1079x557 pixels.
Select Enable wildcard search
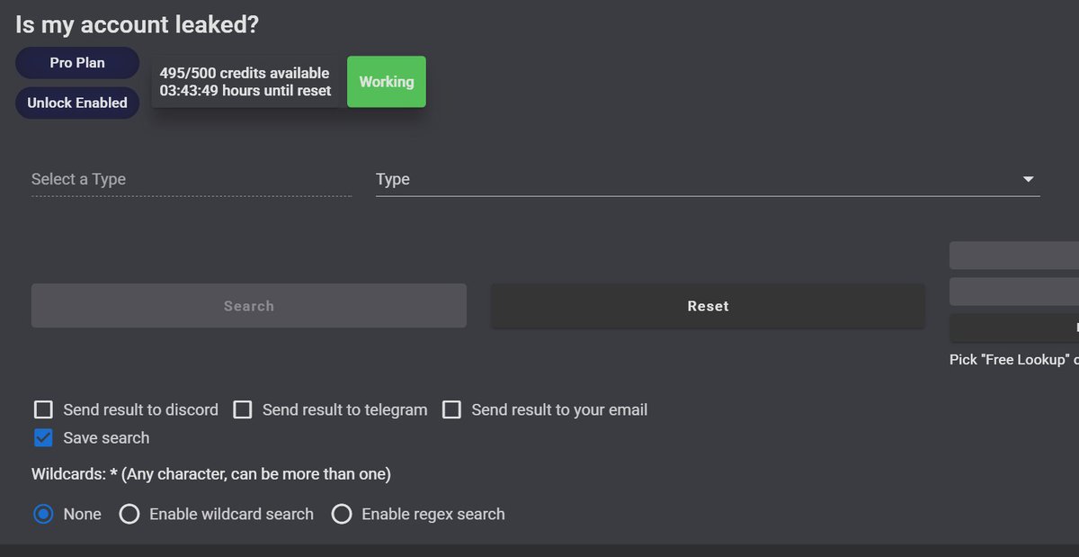click(129, 514)
